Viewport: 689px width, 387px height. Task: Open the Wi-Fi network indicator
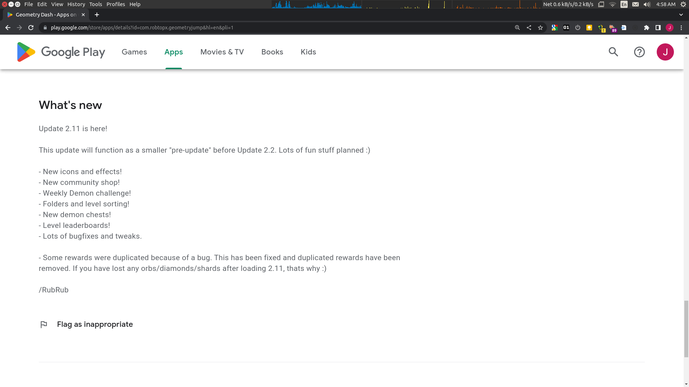click(x=613, y=4)
